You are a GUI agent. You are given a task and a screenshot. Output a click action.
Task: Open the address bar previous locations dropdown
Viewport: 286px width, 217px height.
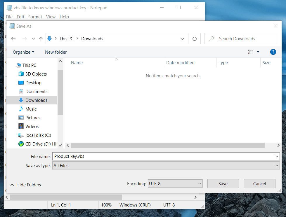182,39
